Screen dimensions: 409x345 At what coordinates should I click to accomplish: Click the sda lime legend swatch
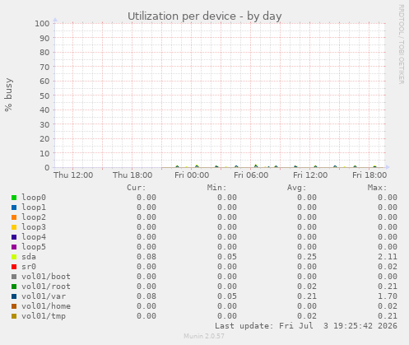14,257
